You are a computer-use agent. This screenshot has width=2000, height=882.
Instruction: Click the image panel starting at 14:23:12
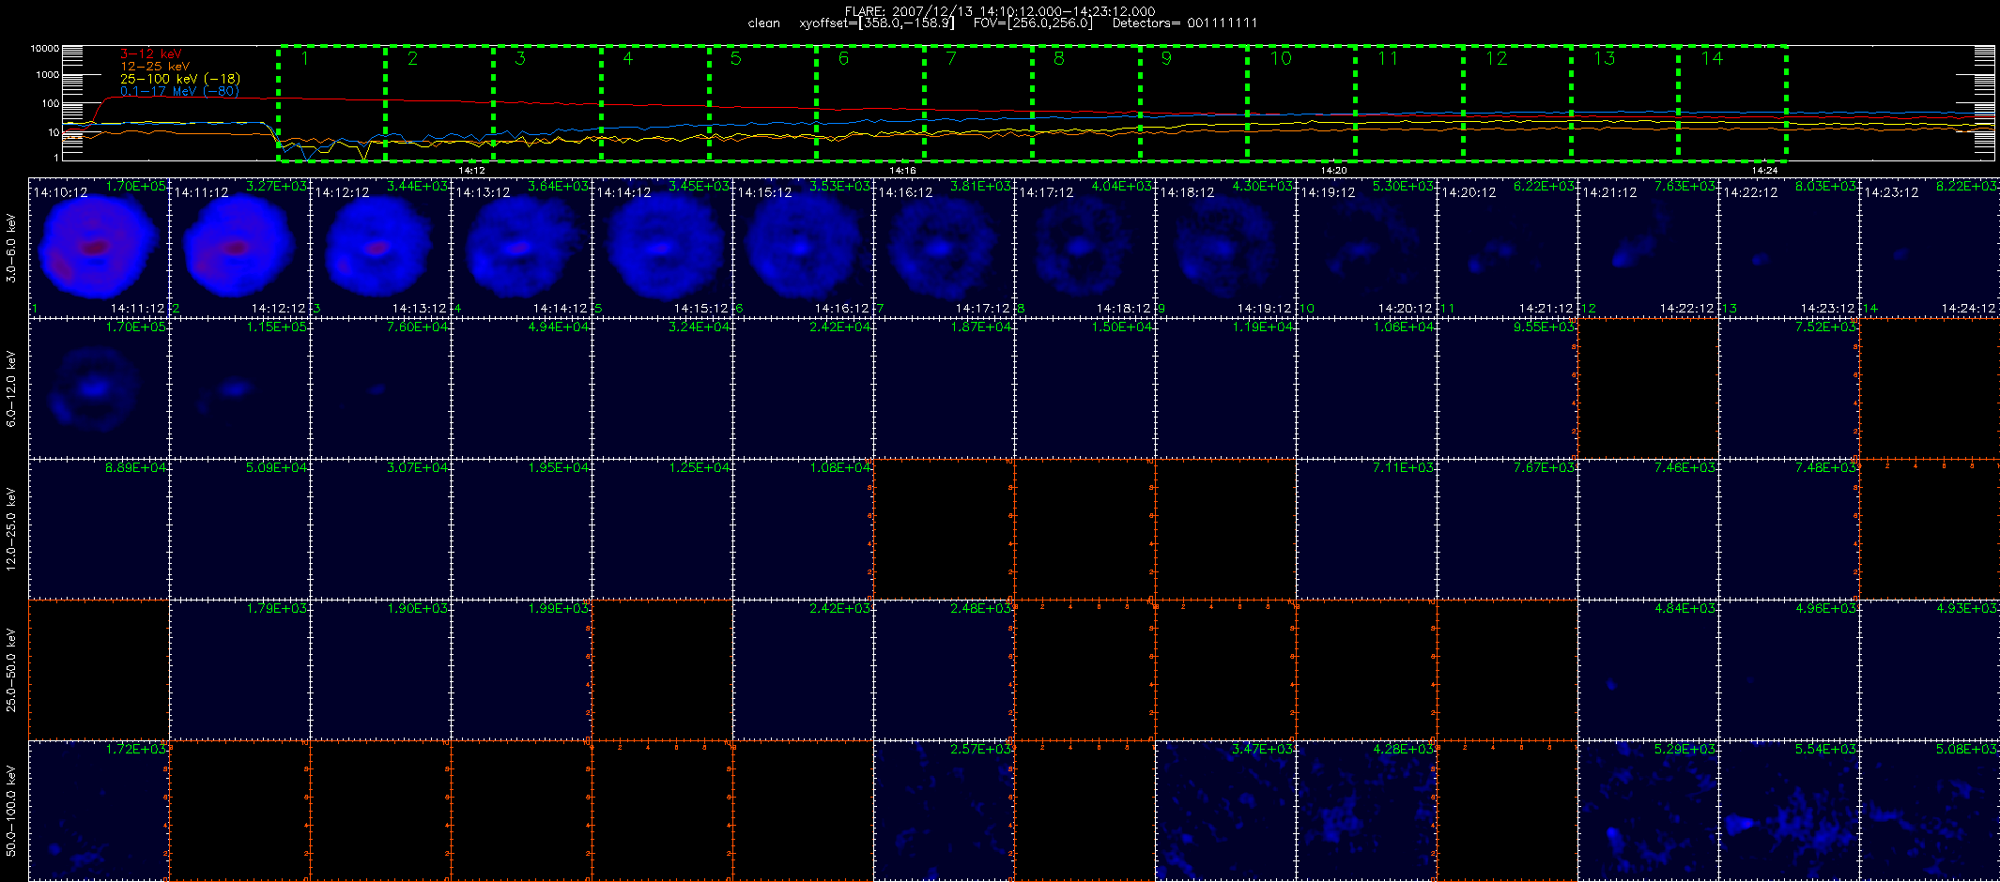(x=1930, y=248)
